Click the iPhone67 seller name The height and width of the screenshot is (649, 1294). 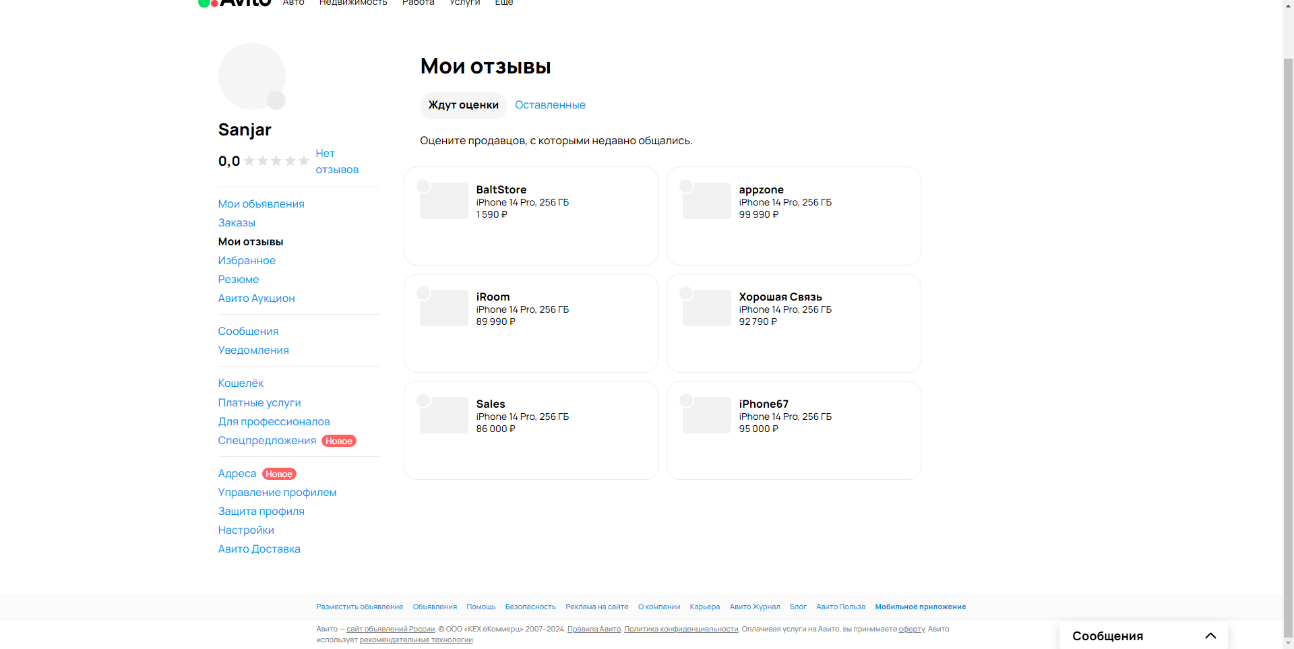pyautogui.click(x=764, y=404)
